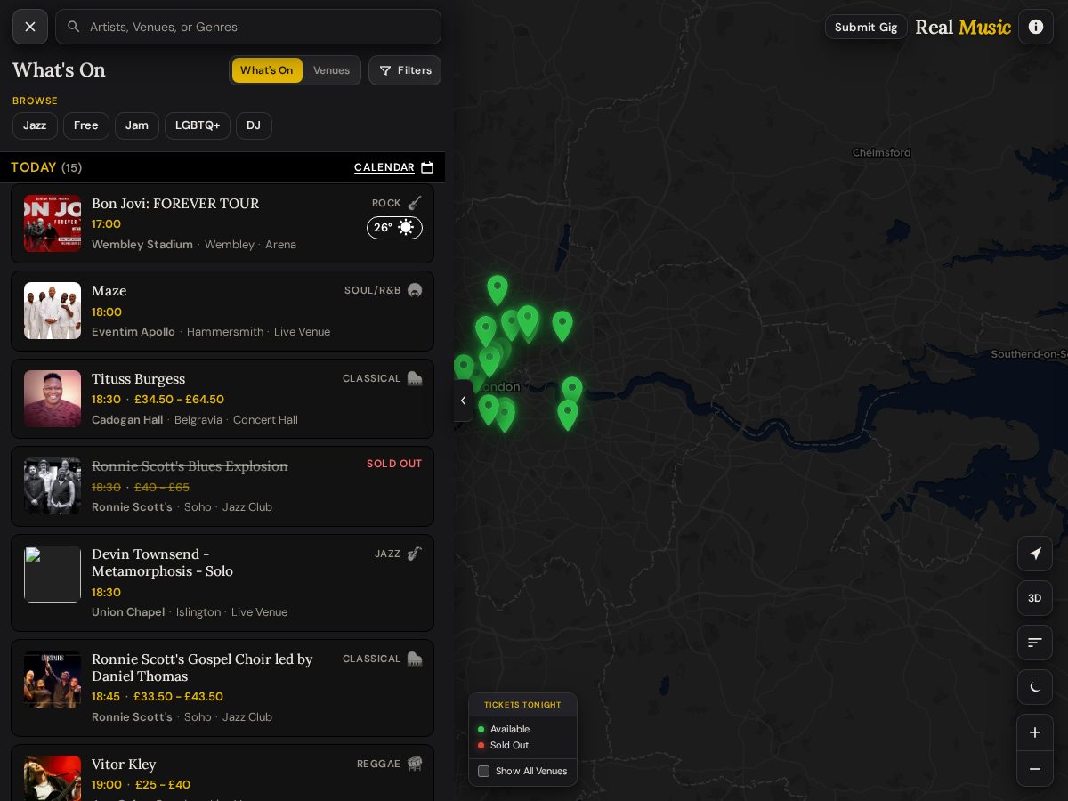Click the rock guitar icon on Bon Jovi
The height and width of the screenshot is (801, 1068).
coord(415,203)
